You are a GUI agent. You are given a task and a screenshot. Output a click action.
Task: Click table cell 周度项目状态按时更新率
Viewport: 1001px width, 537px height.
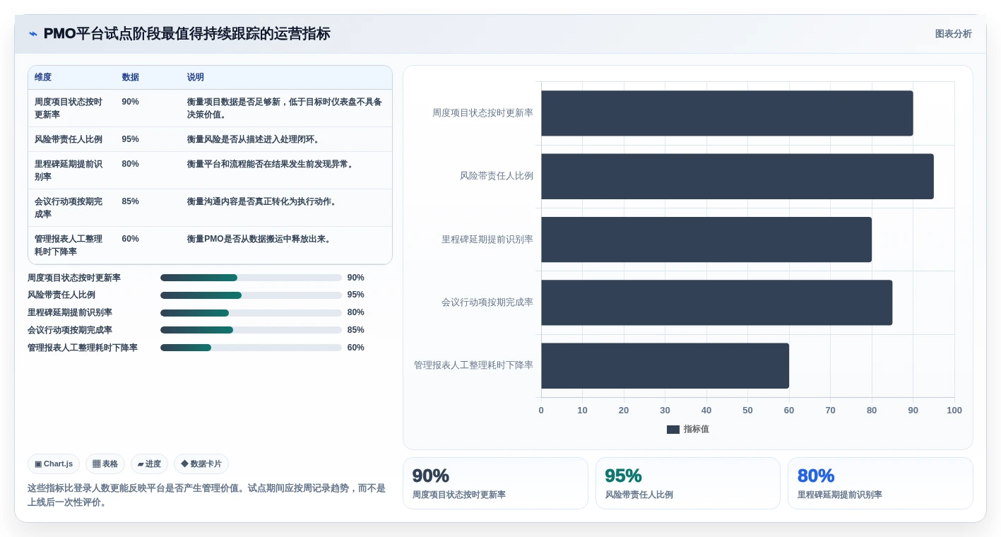tap(69, 108)
